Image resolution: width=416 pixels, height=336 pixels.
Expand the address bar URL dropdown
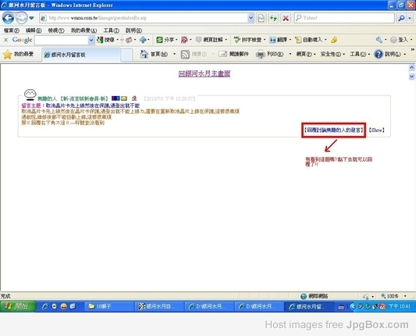tap(251, 18)
